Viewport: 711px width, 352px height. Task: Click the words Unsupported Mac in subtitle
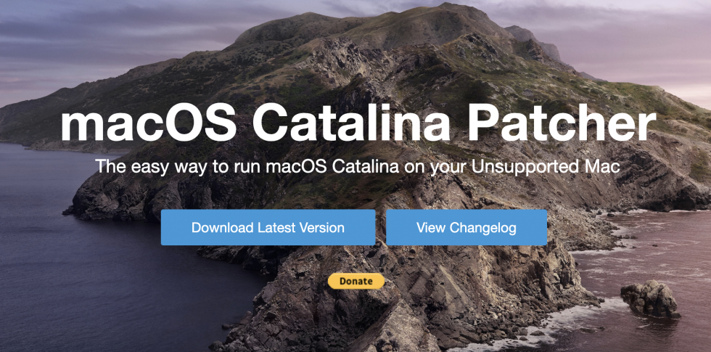point(546,166)
